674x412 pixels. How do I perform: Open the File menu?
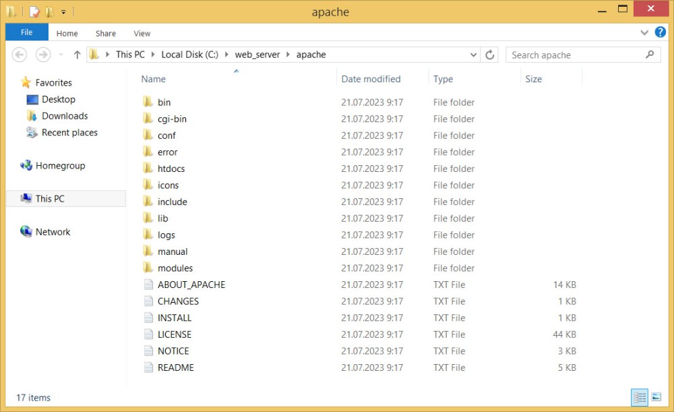click(26, 32)
